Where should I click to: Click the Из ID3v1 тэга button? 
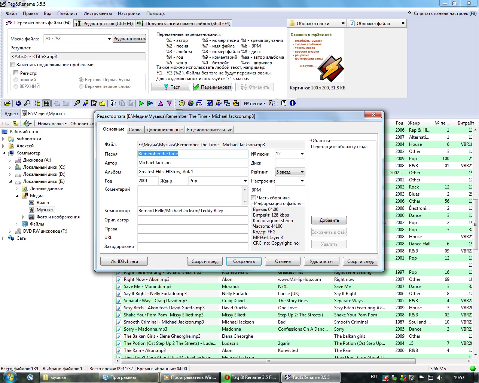[x=124, y=261]
